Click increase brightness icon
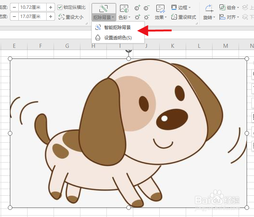This screenshot has width=254, height=217. click(x=137, y=17)
